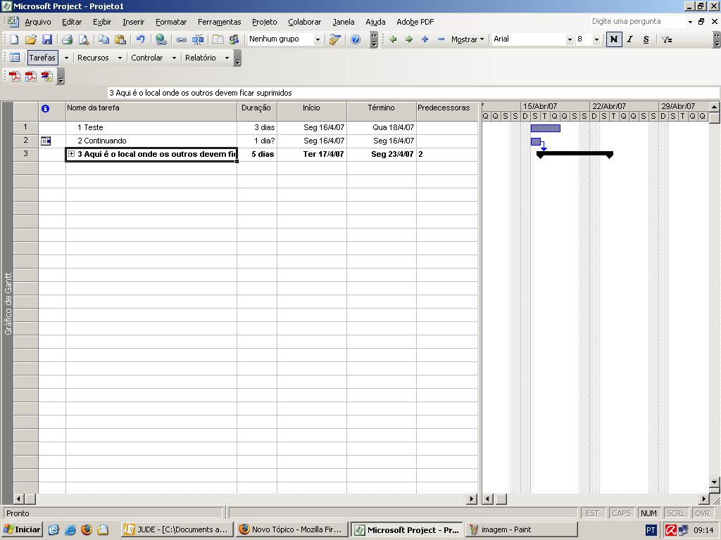This screenshot has width=721, height=540.
Task: Undo the last action arrow icon
Action: [x=141, y=39]
